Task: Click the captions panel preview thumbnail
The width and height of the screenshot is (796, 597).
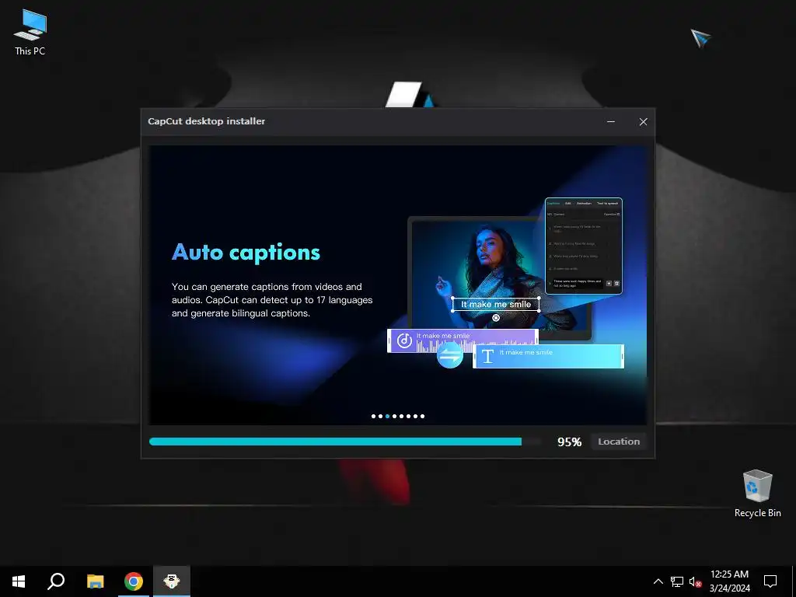Action: (x=583, y=246)
